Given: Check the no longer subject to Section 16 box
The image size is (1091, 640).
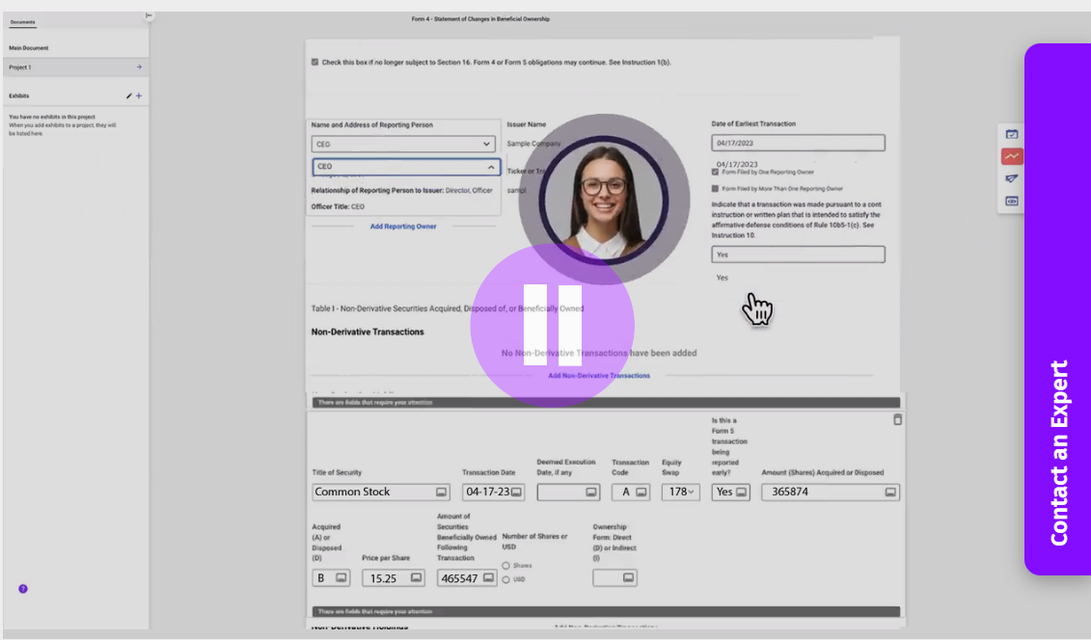Looking at the screenshot, I should [x=314, y=61].
